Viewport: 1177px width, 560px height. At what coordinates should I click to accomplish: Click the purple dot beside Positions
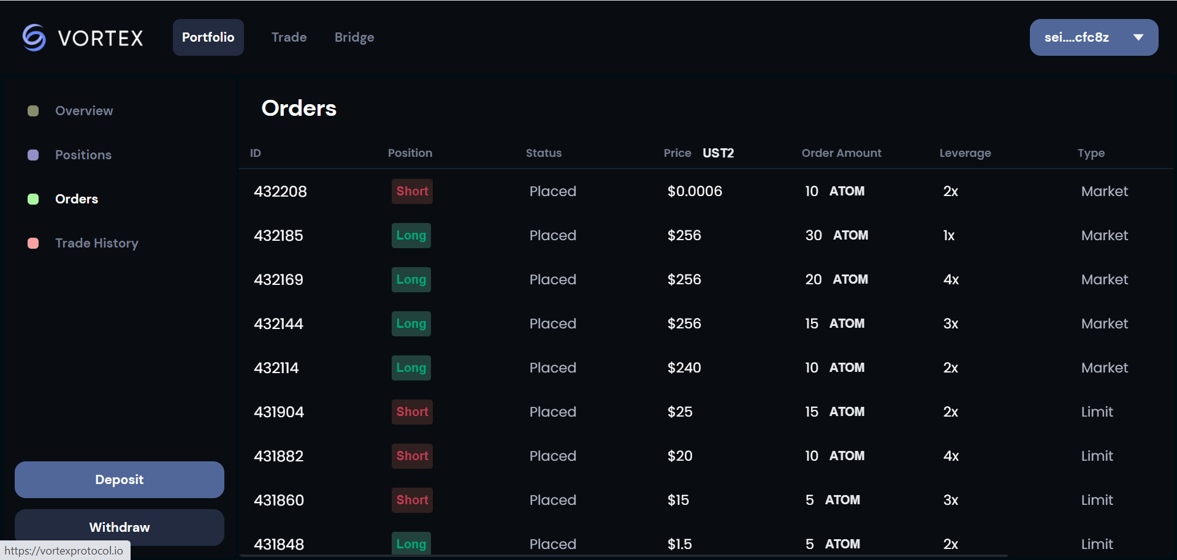click(x=33, y=155)
